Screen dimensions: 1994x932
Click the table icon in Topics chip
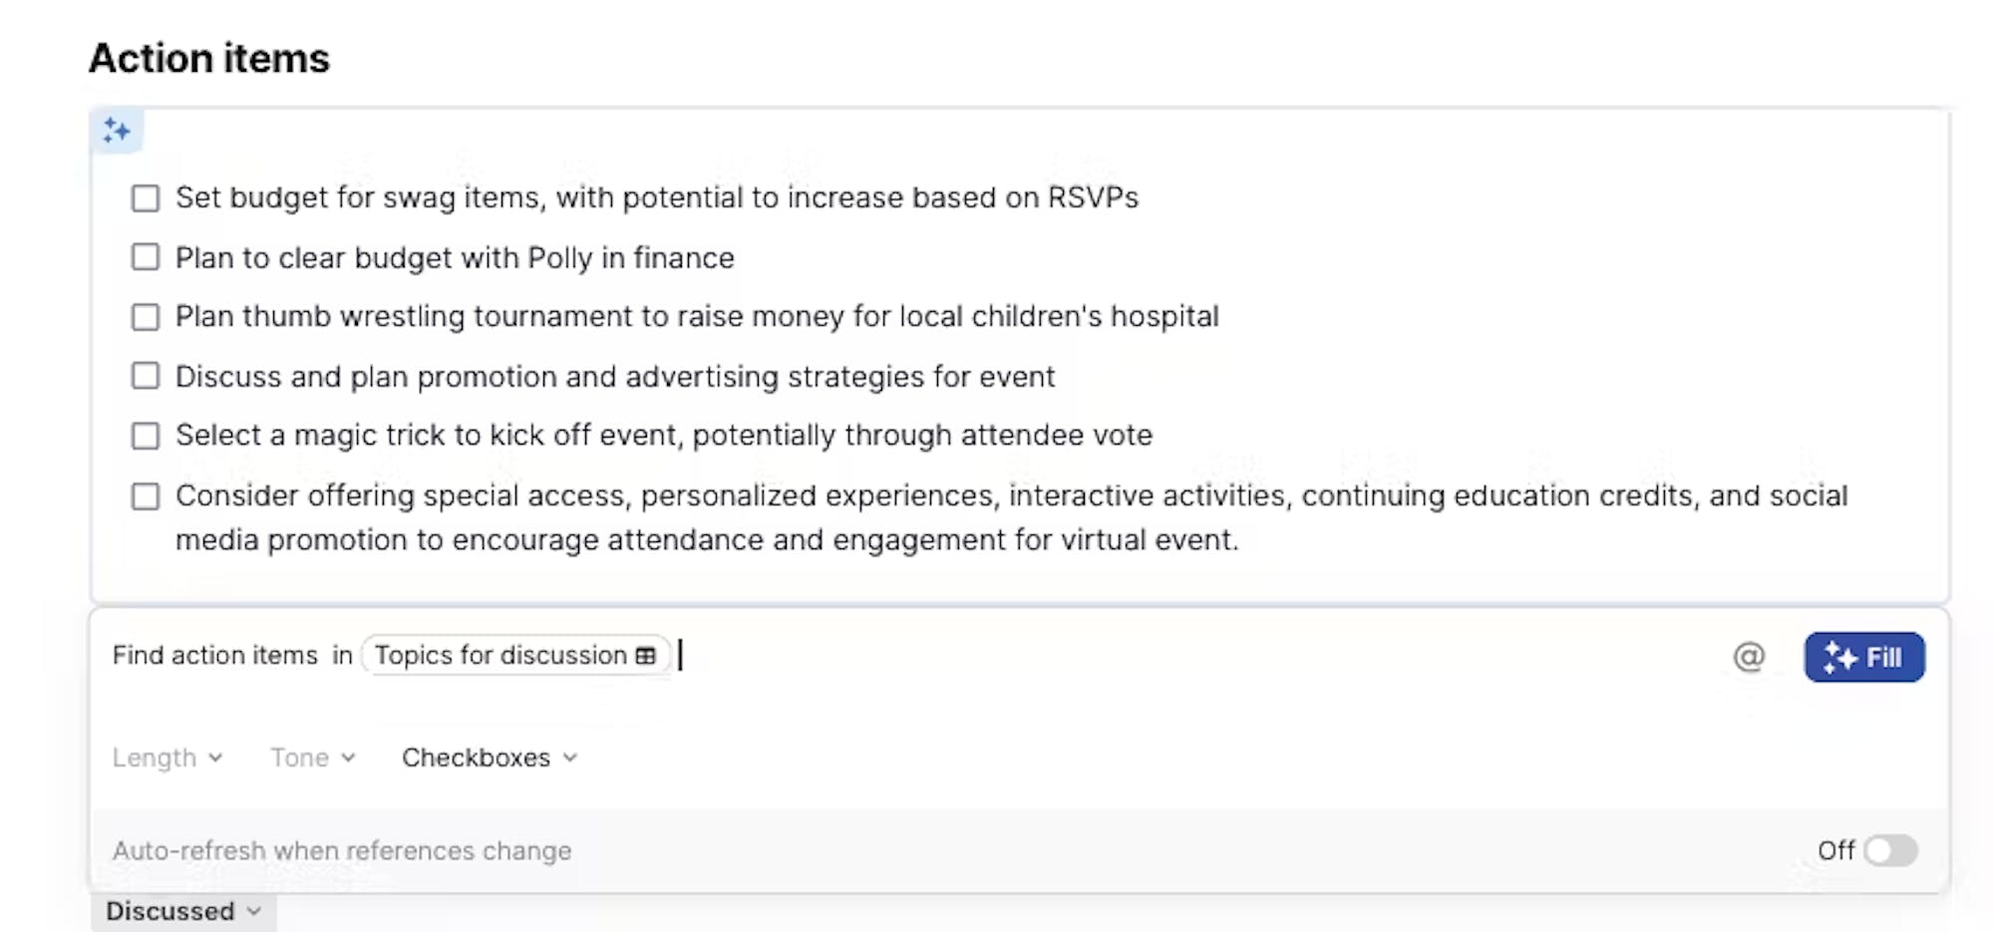coord(646,656)
